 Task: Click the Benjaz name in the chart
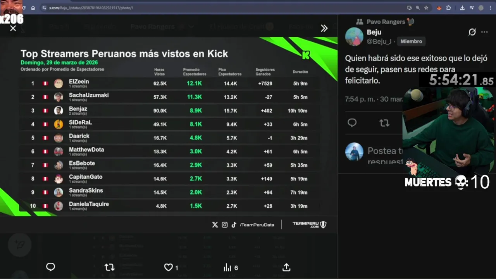78,109
